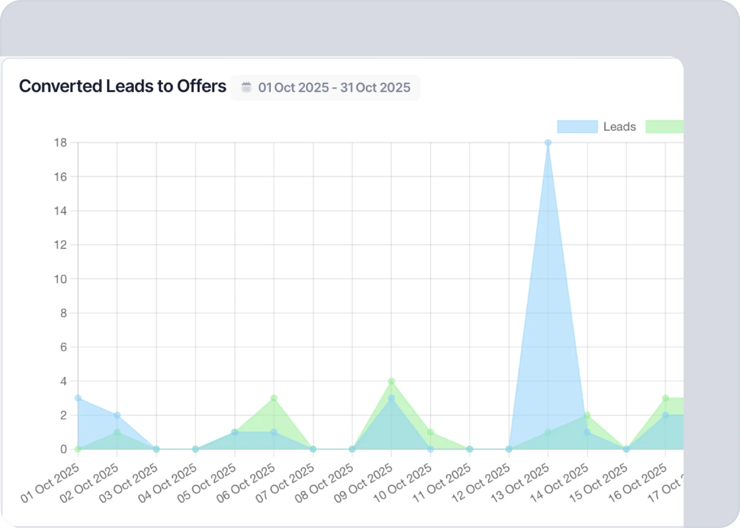Select the zero point on 03 Oct
The image size is (740, 528).
(x=156, y=449)
